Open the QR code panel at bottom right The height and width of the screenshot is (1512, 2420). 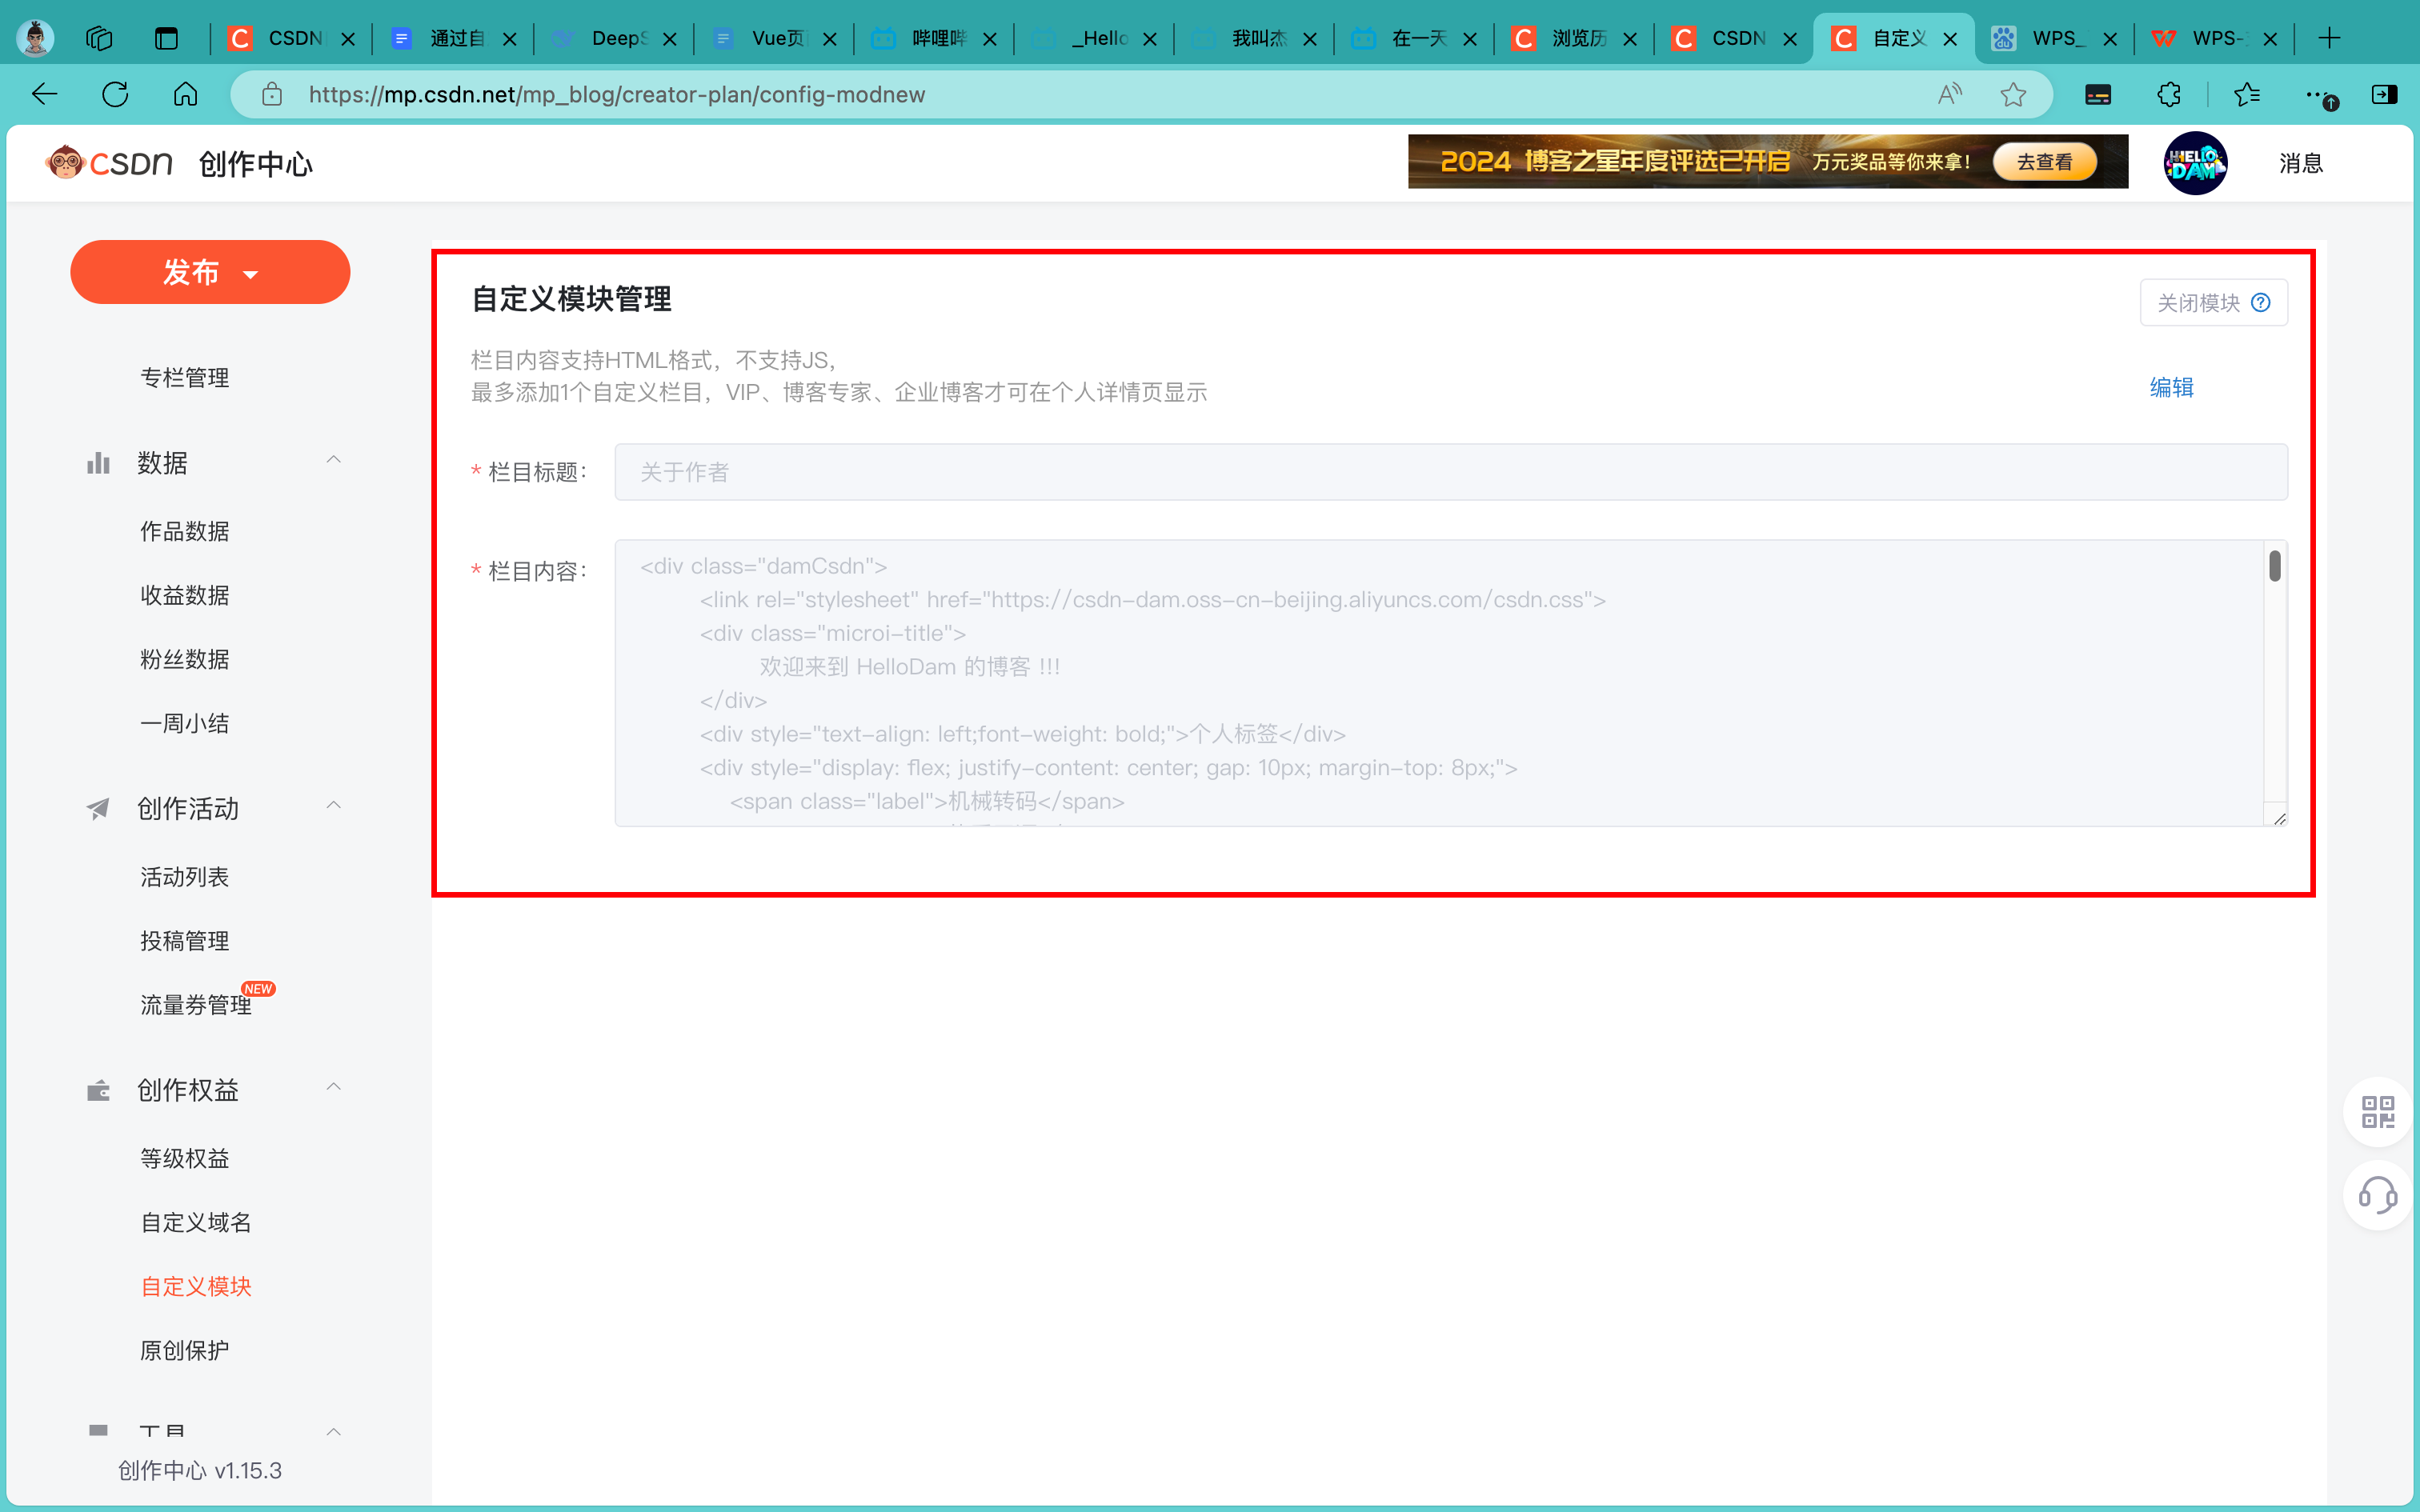point(2377,1112)
